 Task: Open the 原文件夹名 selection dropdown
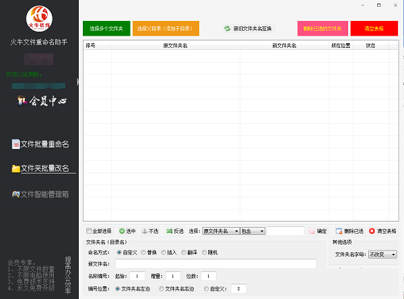(221, 231)
